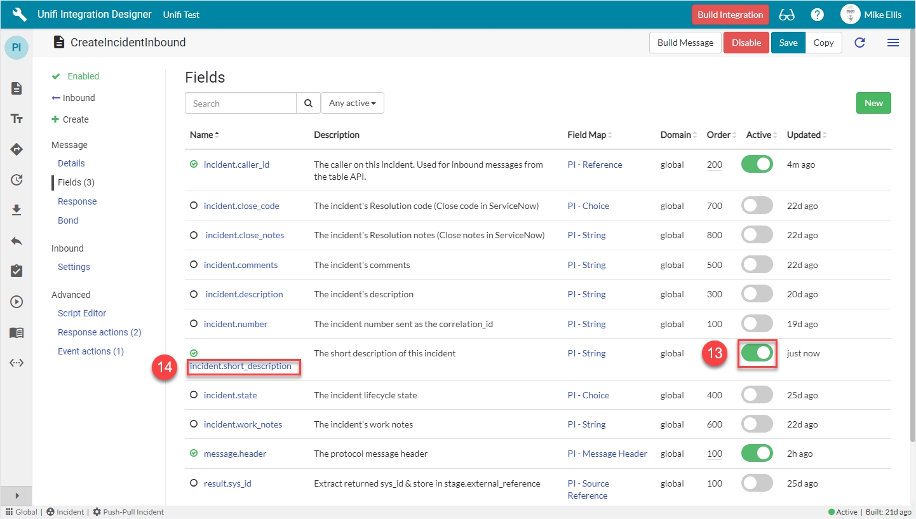Screen dimensions: 916x519
Task: Click the glasses icon in top bar
Action: pos(786,15)
